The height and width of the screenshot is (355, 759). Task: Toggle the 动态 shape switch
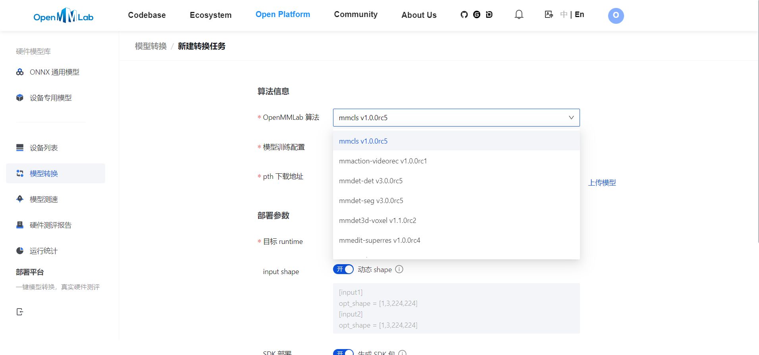[343, 269]
